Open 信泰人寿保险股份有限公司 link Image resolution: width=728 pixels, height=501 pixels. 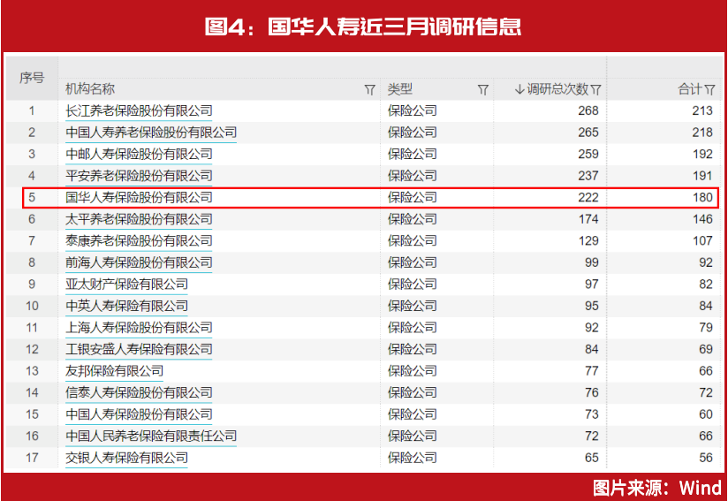139,393
